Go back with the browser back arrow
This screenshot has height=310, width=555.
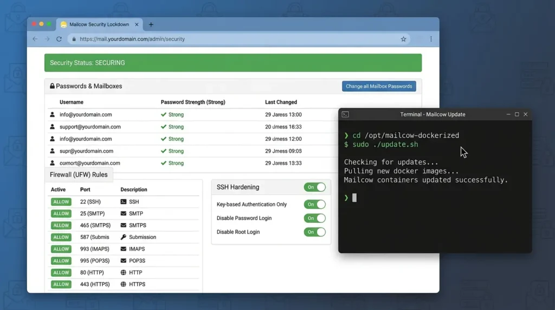(35, 39)
